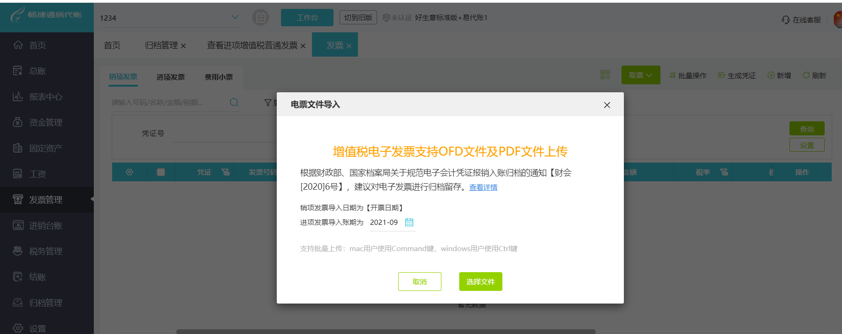Toggle the select-all checkbox in table header
Screen dimensions: 842x334
(161, 172)
